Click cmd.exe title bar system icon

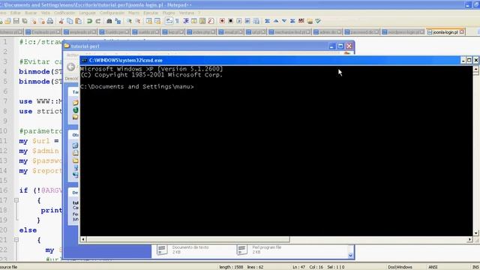point(84,60)
